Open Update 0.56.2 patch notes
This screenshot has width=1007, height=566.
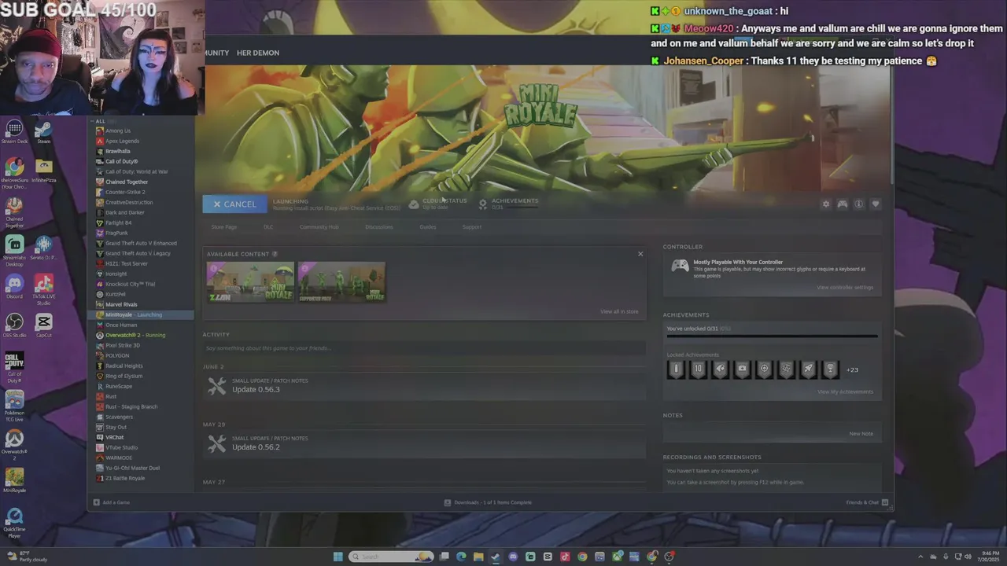256,447
